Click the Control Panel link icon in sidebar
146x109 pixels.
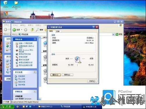tap(16, 76)
